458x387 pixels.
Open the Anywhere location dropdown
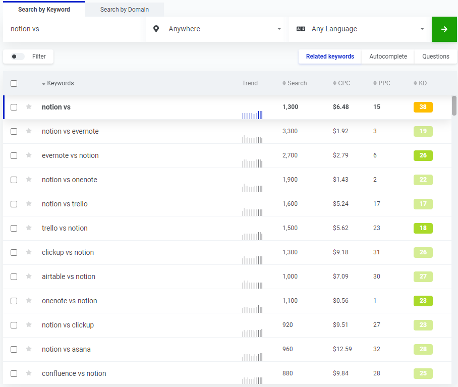(x=216, y=29)
